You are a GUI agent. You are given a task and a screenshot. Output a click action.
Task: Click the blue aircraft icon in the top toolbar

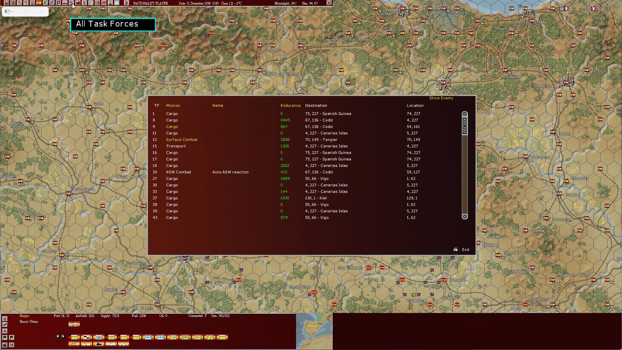52,3
